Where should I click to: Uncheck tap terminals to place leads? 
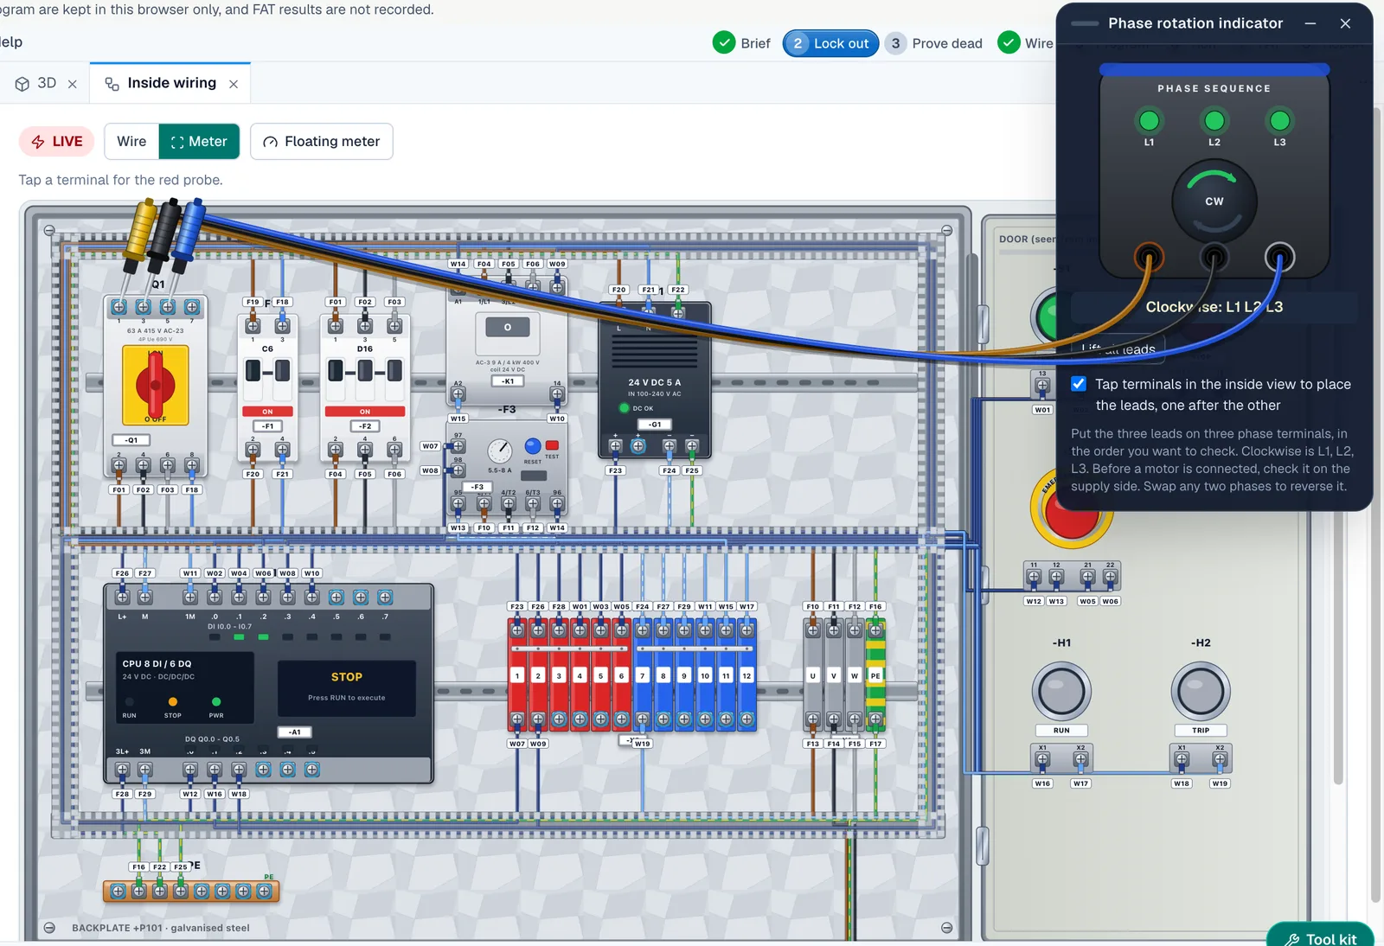coord(1079,384)
